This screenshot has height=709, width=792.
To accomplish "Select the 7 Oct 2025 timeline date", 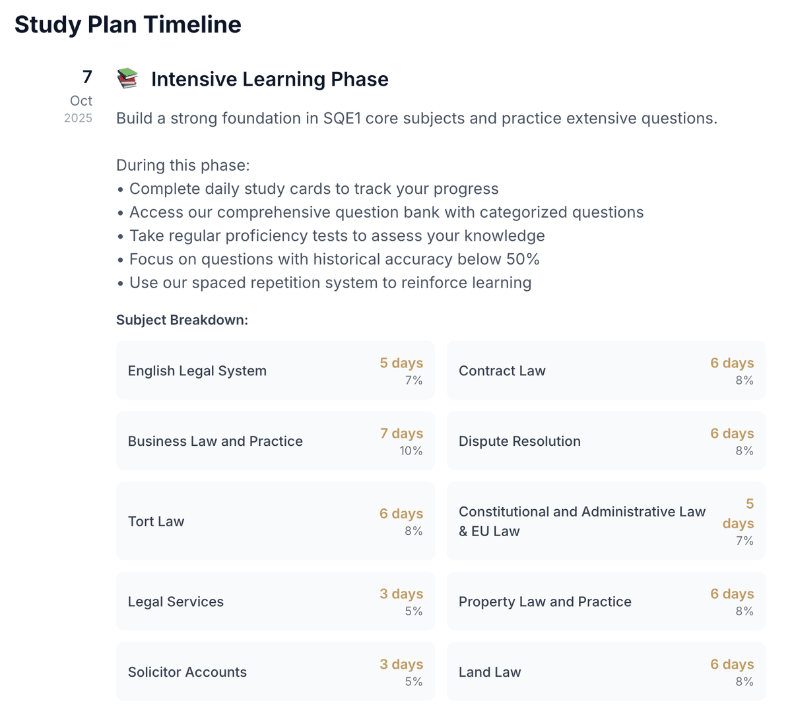I will tap(81, 96).
